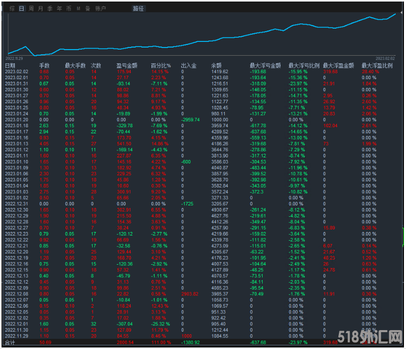Sort by the 次数 column header

(96, 66)
